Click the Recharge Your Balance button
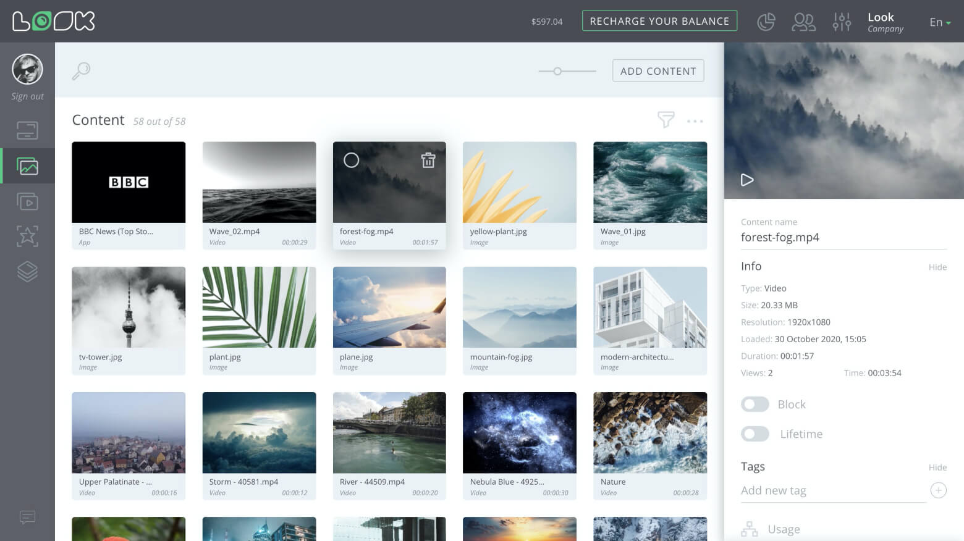The height and width of the screenshot is (541, 964). [659, 21]
